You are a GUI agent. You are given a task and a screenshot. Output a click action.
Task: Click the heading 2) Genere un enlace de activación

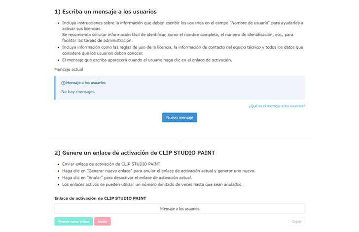pyautogui.click(x=134, y=152)
